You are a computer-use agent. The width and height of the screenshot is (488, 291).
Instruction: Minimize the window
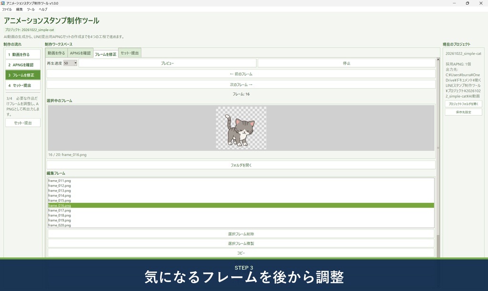pyautogui.click(x=454, y=3)
